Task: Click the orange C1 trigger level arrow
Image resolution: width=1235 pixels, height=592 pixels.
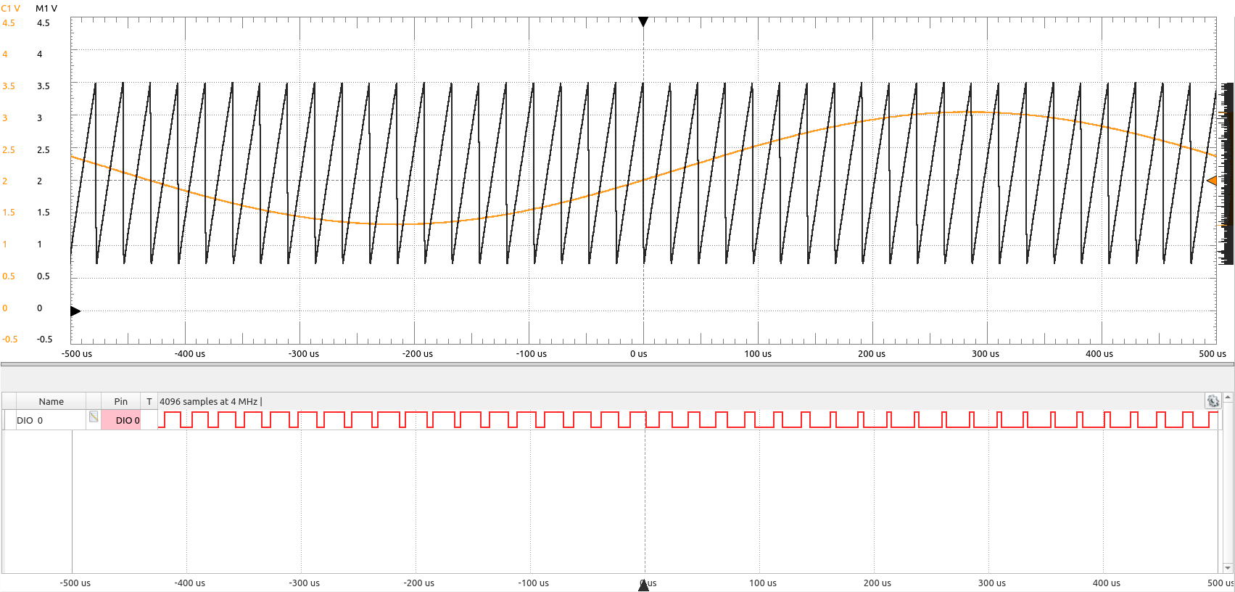Action: tap(1211, 180)
